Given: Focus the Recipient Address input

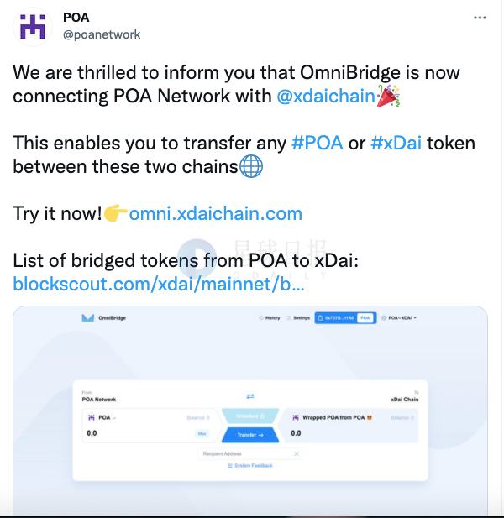Looking at the screenshot, I should tap(244, 453).
